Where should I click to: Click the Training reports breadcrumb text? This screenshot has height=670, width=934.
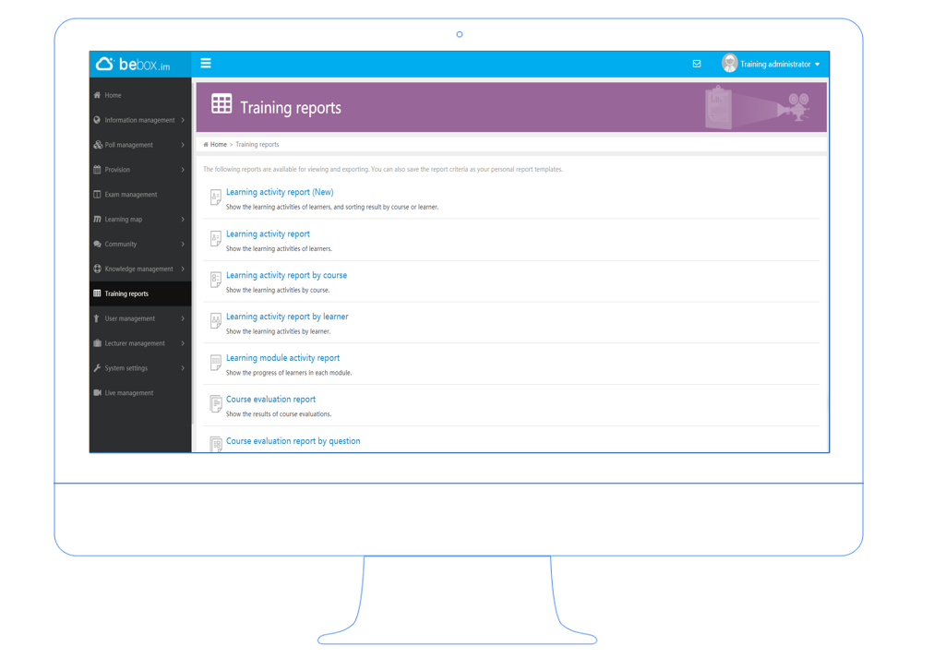pyautogui.click(x=257, y=144)
